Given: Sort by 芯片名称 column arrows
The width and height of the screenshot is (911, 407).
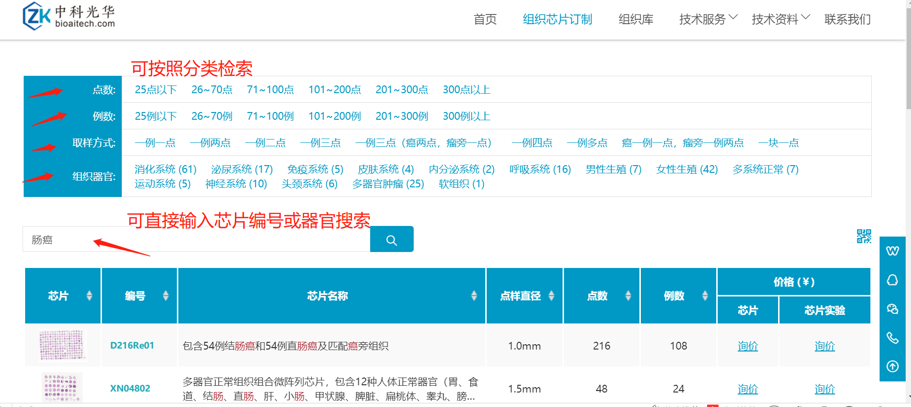Looking at the screenshot, I should (x=474, y=295).
